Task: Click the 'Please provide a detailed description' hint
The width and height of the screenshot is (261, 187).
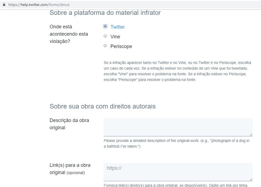Action: point(176,144)
